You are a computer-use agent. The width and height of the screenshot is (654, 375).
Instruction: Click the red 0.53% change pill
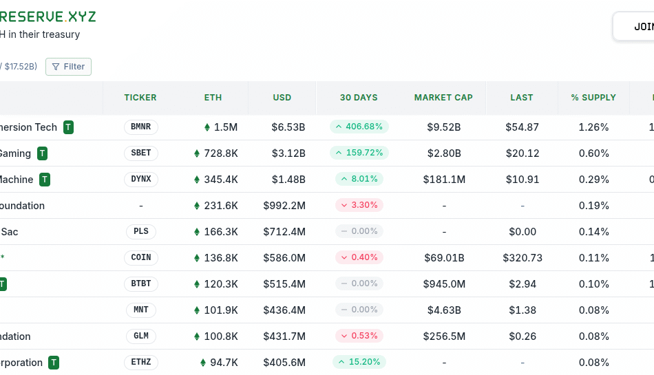coord(359,336)
